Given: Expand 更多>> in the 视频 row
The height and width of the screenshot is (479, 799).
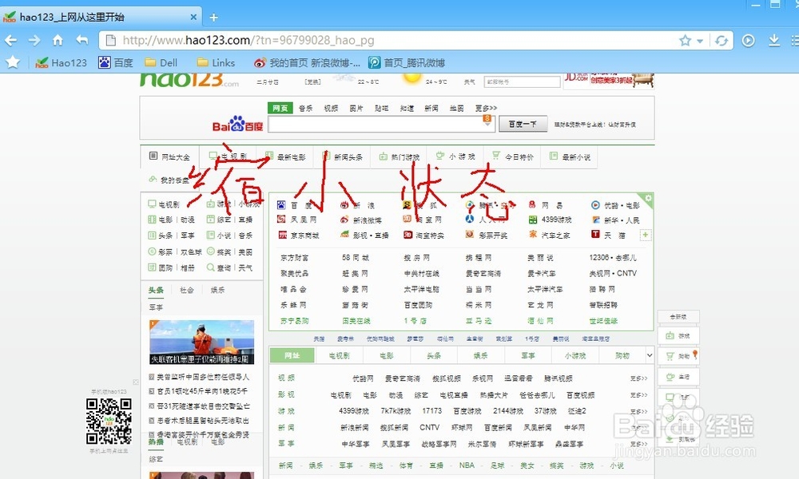Looking at the screenshot, I should [638, 378].
